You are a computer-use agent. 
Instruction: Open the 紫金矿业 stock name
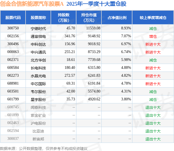coord(38,115)
